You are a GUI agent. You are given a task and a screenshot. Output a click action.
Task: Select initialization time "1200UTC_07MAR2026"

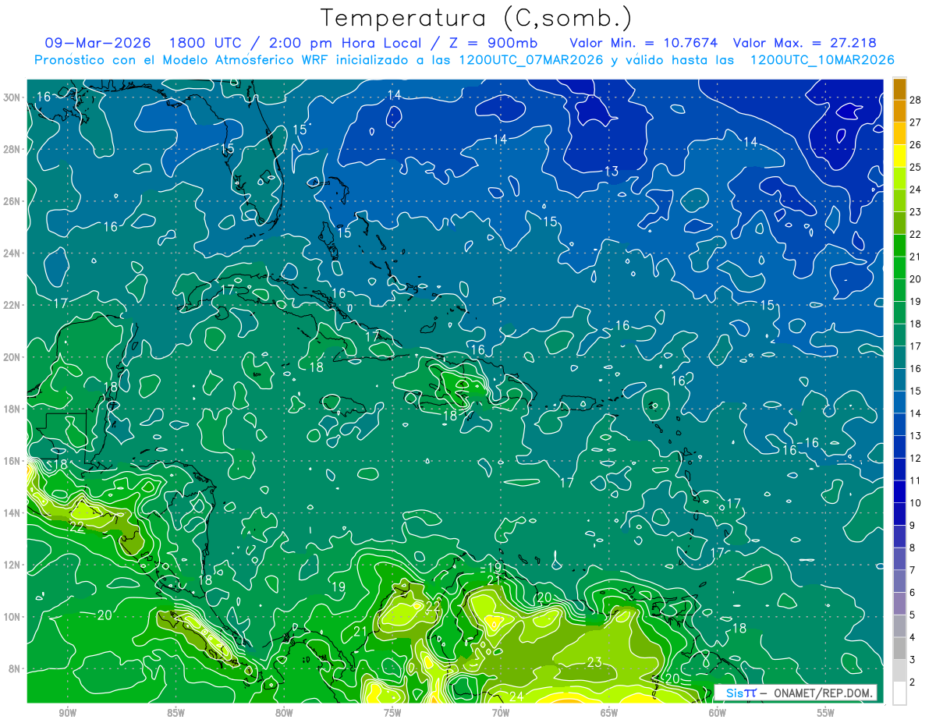[x=532, y=60]
